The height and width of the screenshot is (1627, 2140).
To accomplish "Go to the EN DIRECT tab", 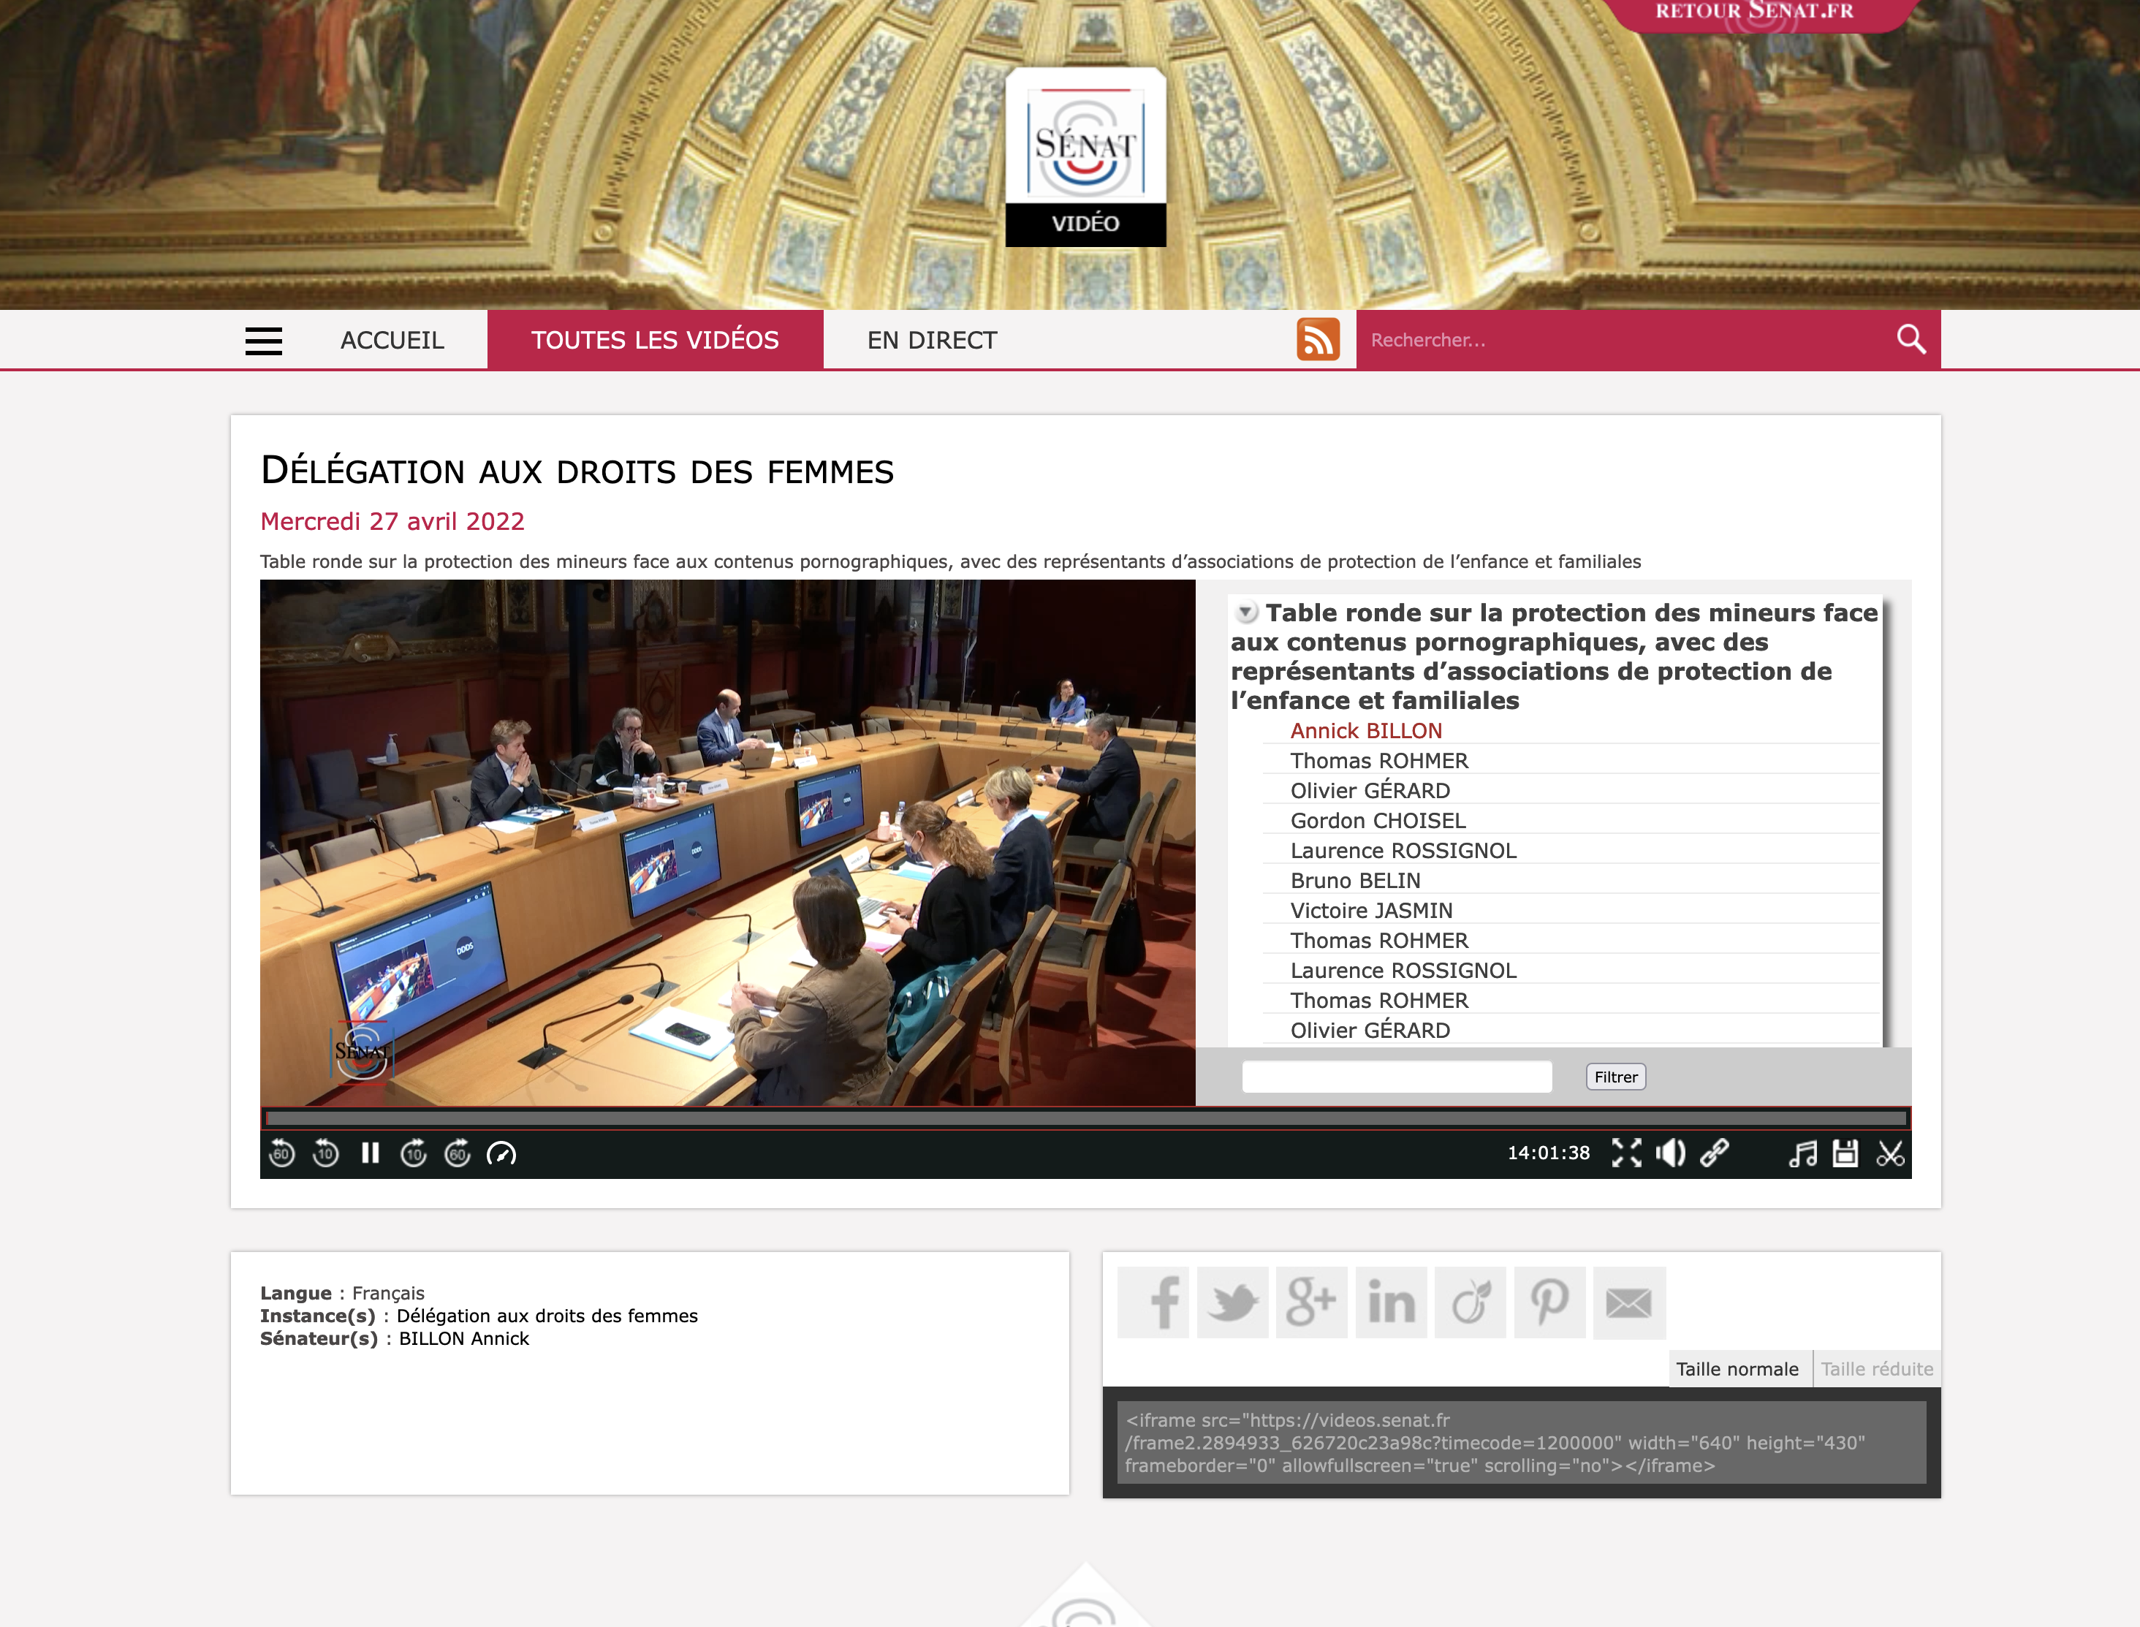I will [932, 340].
